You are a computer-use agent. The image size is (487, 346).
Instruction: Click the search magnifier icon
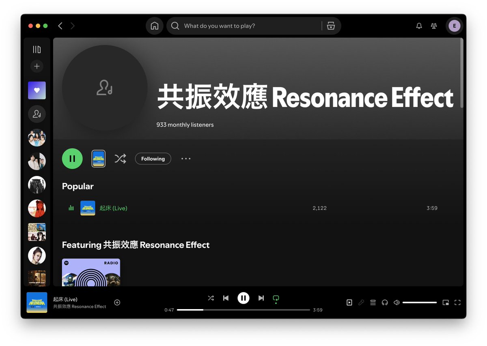coord(175,26)
